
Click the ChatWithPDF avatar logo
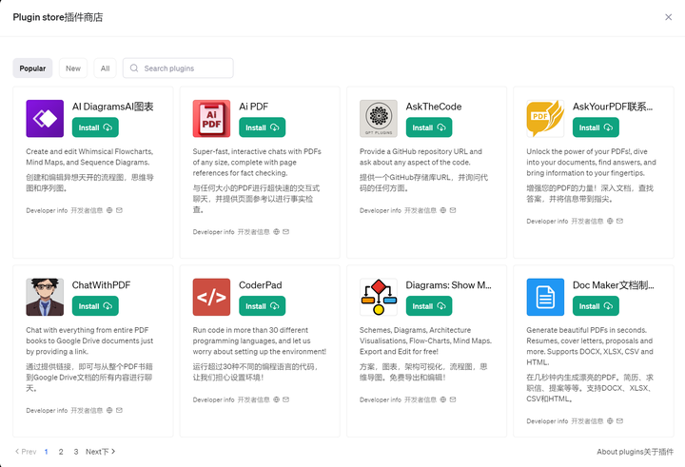click(45, 297)
